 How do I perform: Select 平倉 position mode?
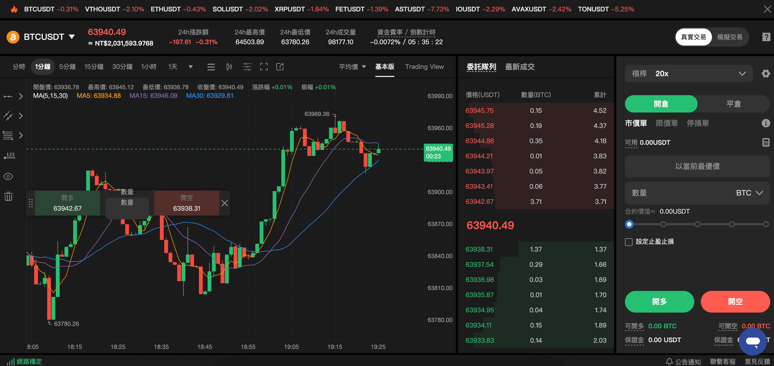point(733,104)
